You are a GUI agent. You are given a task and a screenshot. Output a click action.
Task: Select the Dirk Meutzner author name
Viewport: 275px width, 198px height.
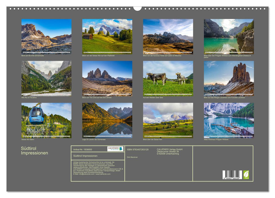pos(132,157)
